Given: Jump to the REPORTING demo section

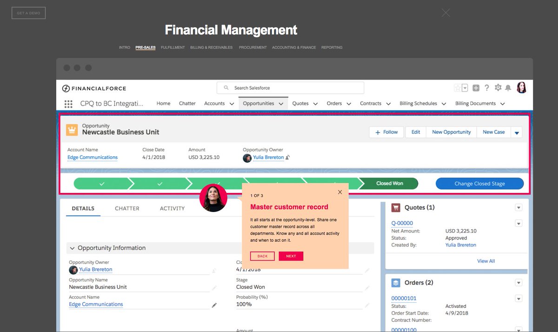Looking at the screenshot, I should 332,47.
